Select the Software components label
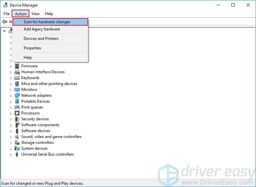Image resolution: width=256 pixels, height=187 pixels. click(40, 125)
